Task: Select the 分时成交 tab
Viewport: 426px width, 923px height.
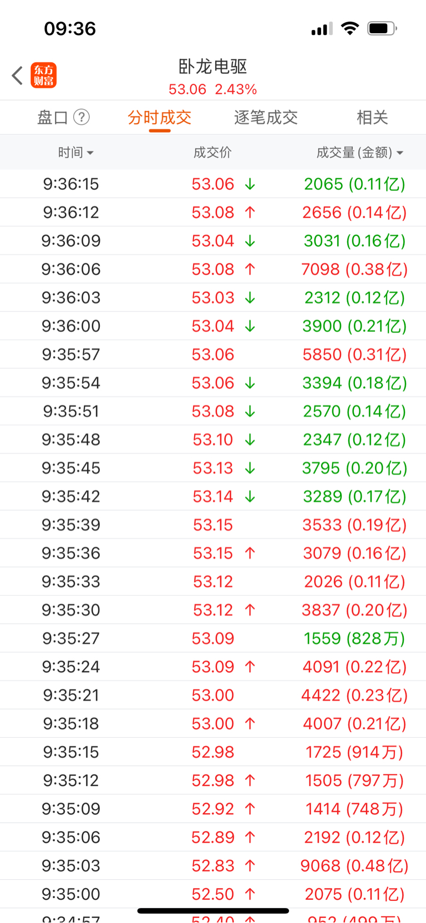Action: point(160,117)
